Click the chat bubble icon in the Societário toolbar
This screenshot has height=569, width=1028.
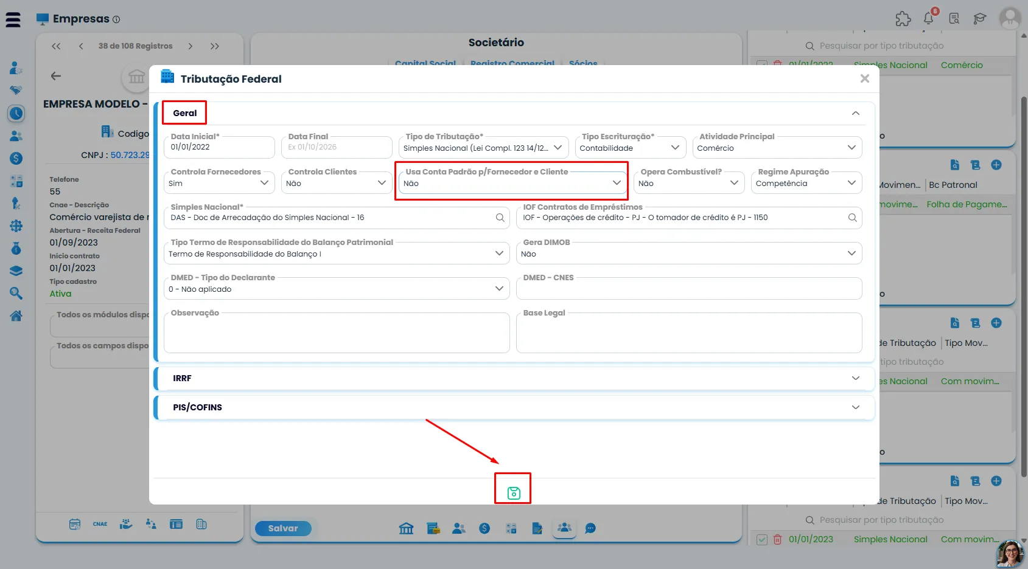pyautogui.click(x=590, y=528)
